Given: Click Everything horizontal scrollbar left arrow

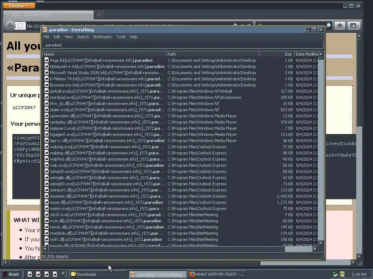Looking at the screenshot, I should [45, 248].
